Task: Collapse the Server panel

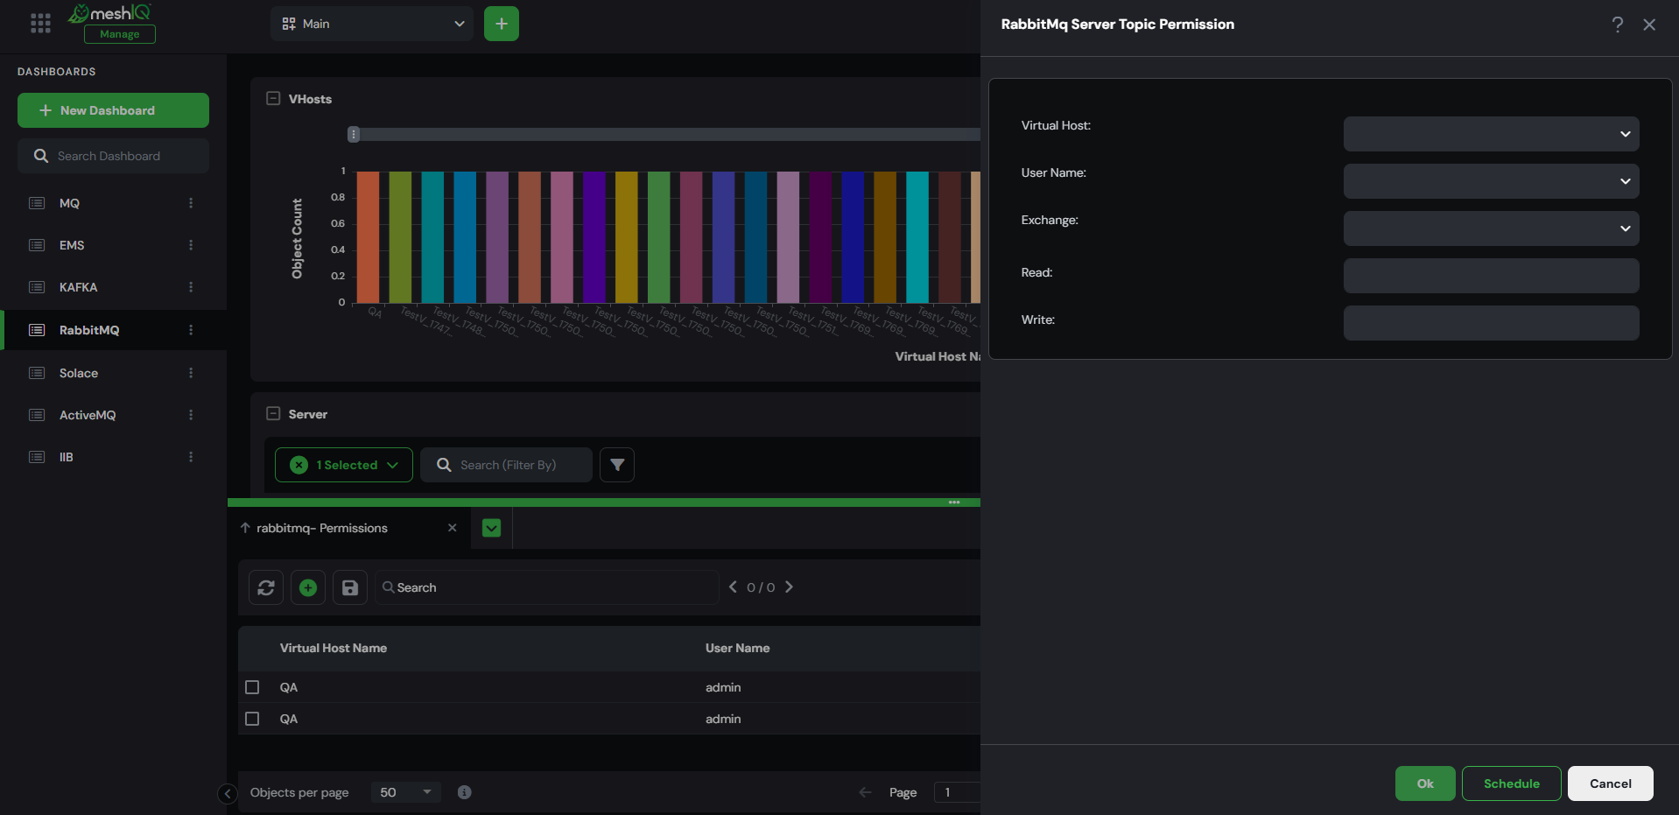Action: click(273, 414)
